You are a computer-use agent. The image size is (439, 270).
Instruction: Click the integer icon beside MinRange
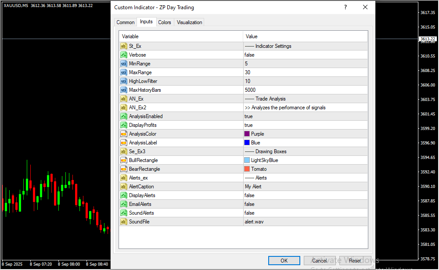(123, 64)
